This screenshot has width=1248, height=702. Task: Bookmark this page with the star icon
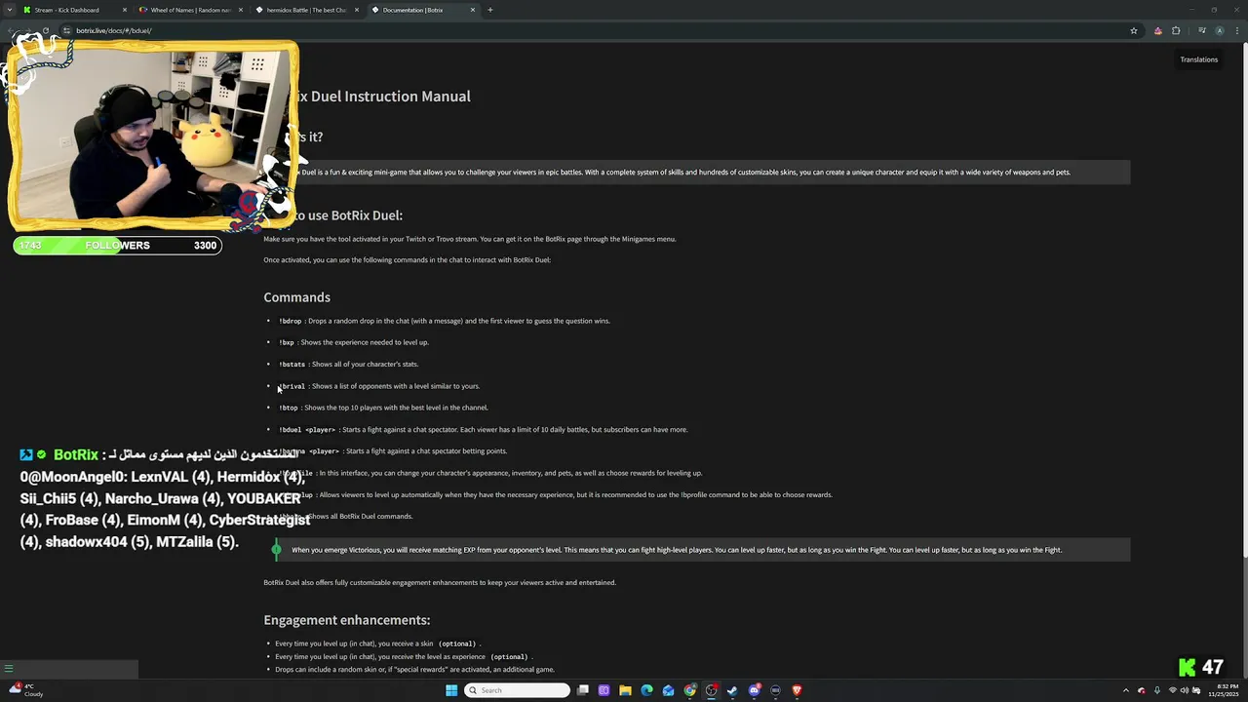(1133, 30)
